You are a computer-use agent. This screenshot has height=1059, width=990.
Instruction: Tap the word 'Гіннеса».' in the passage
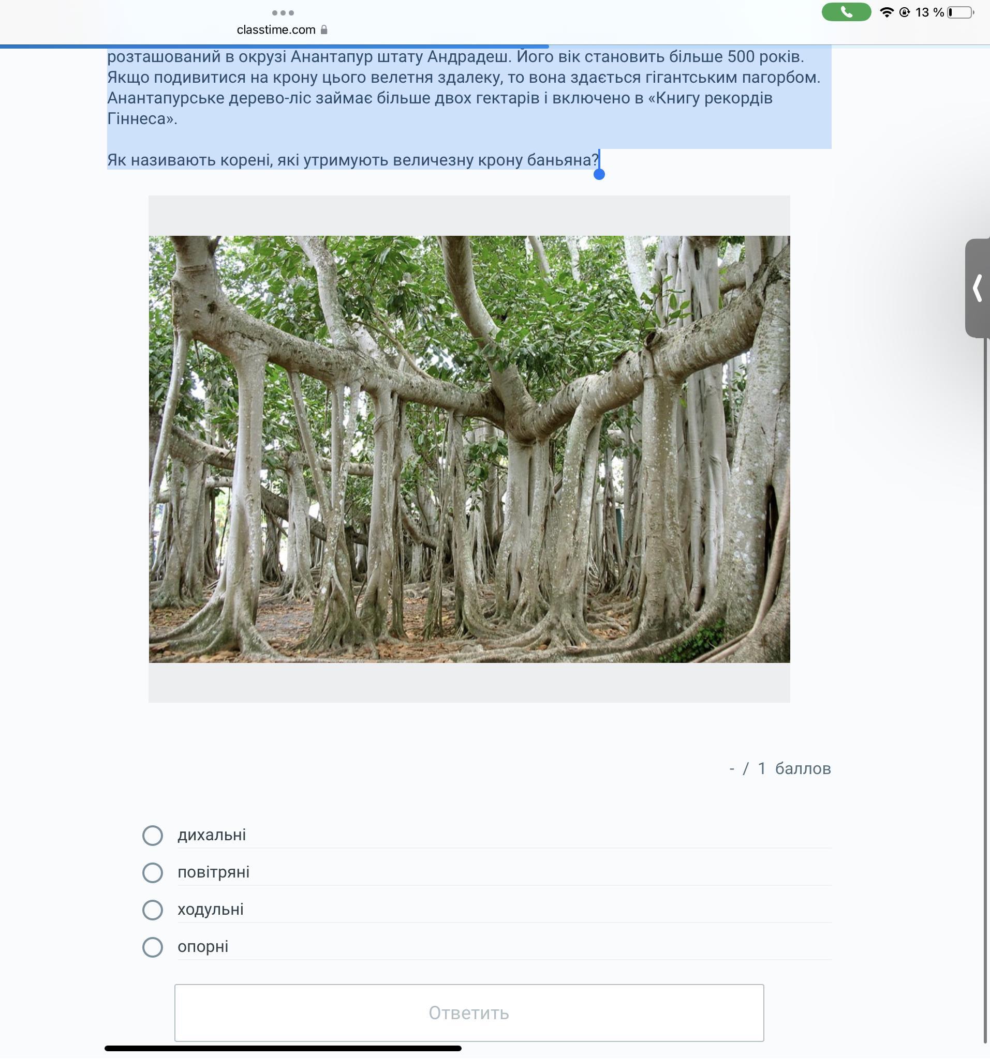click(142, 118)
